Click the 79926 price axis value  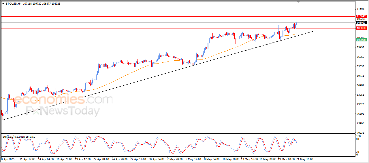[361, 104]
